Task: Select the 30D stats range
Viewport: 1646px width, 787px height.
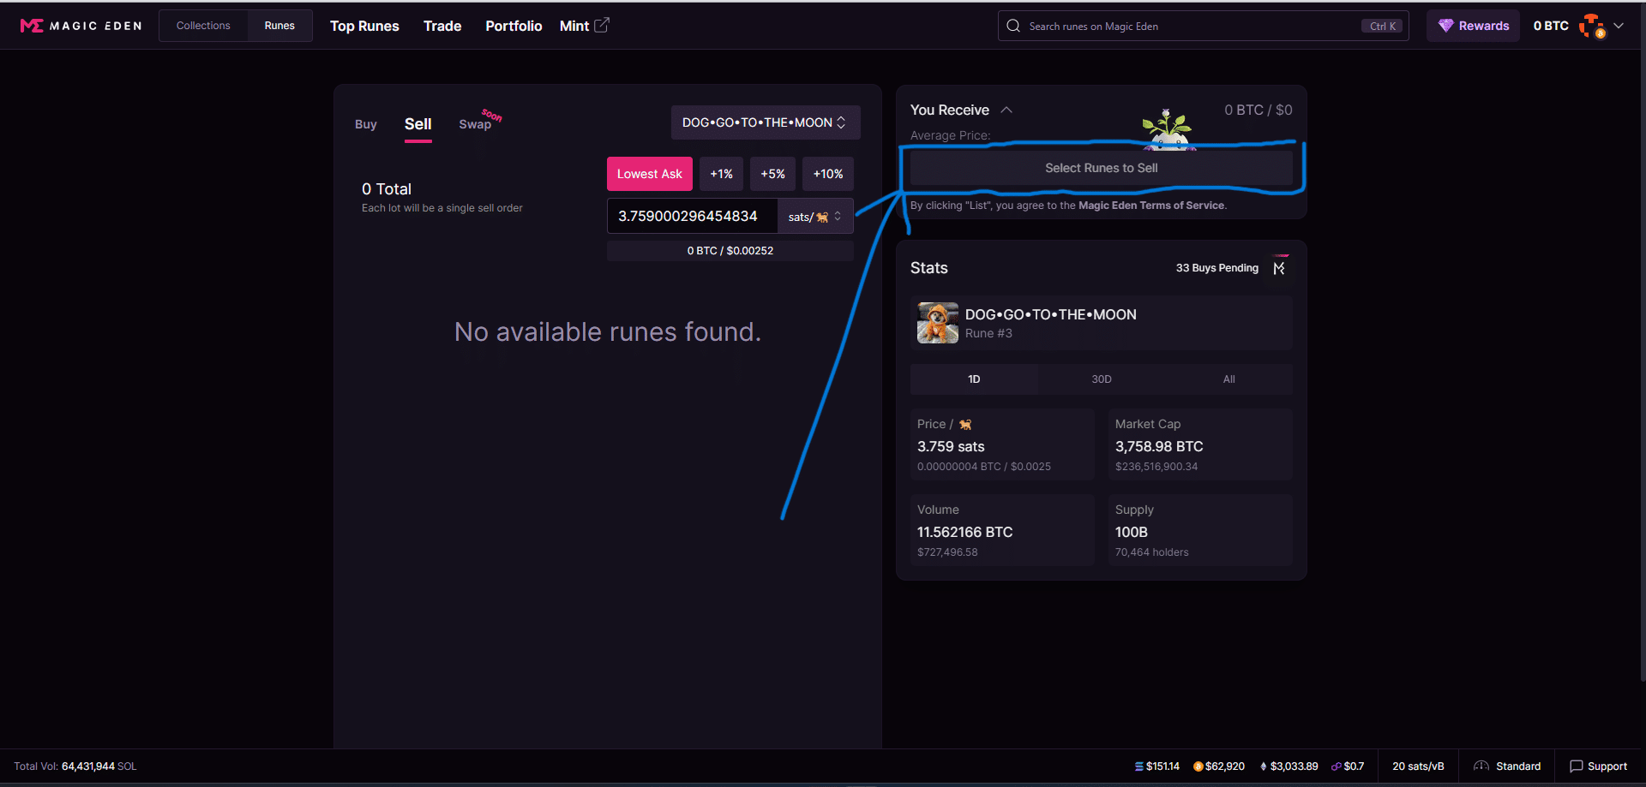Action: coord(1102,379)
